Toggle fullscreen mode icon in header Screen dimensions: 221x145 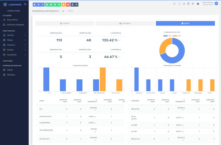click(179, 3)
